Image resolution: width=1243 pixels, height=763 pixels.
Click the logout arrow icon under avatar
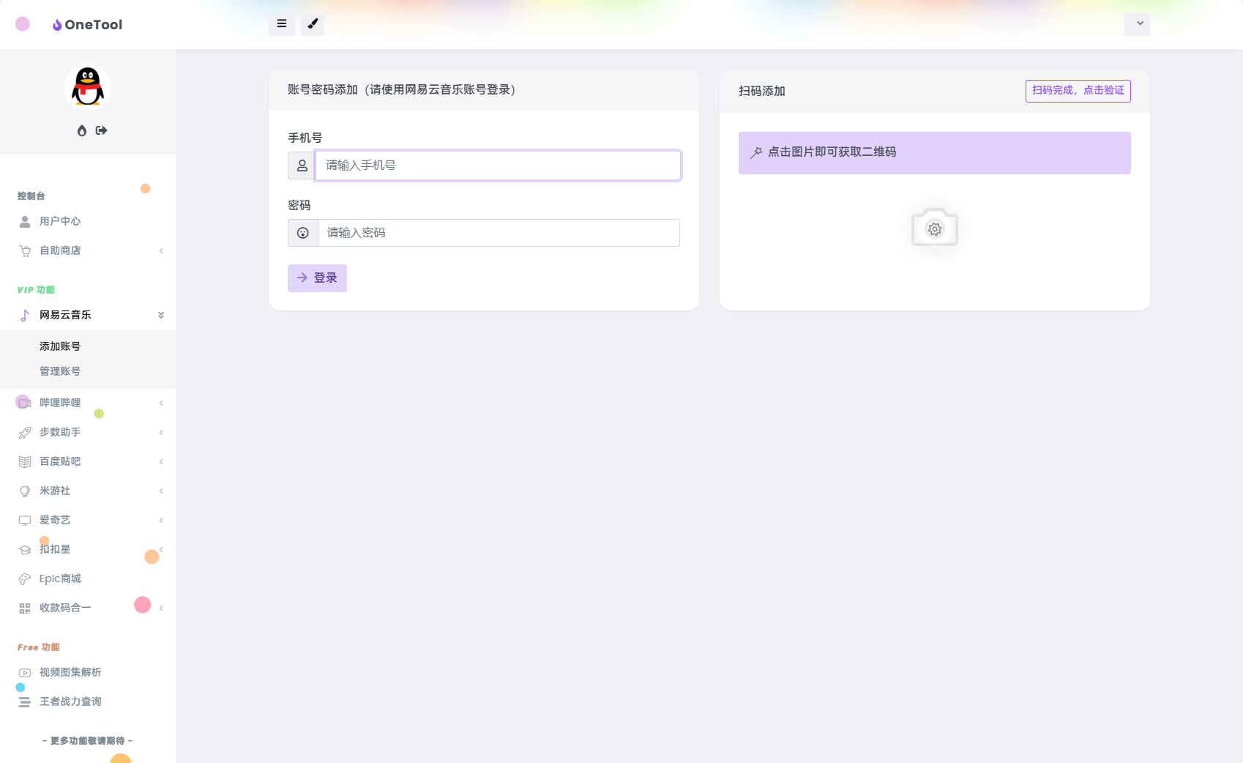coord(102,130)
